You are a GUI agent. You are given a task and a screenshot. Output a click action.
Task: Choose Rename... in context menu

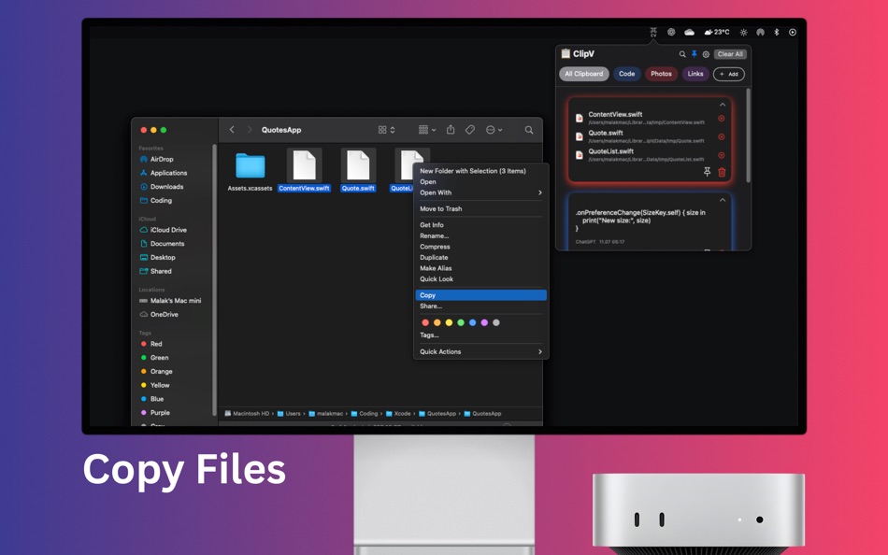pyautogui.click(x=480, y=235)
